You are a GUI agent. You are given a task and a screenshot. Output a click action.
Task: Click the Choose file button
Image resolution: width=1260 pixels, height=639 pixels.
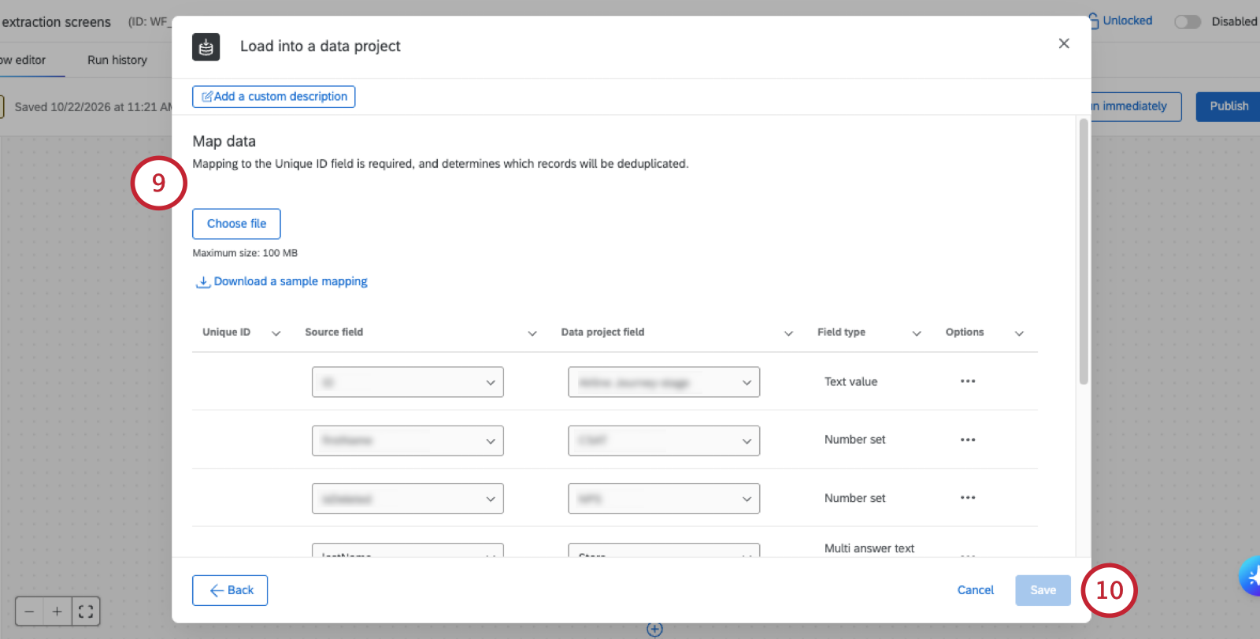tap(236, 224)
